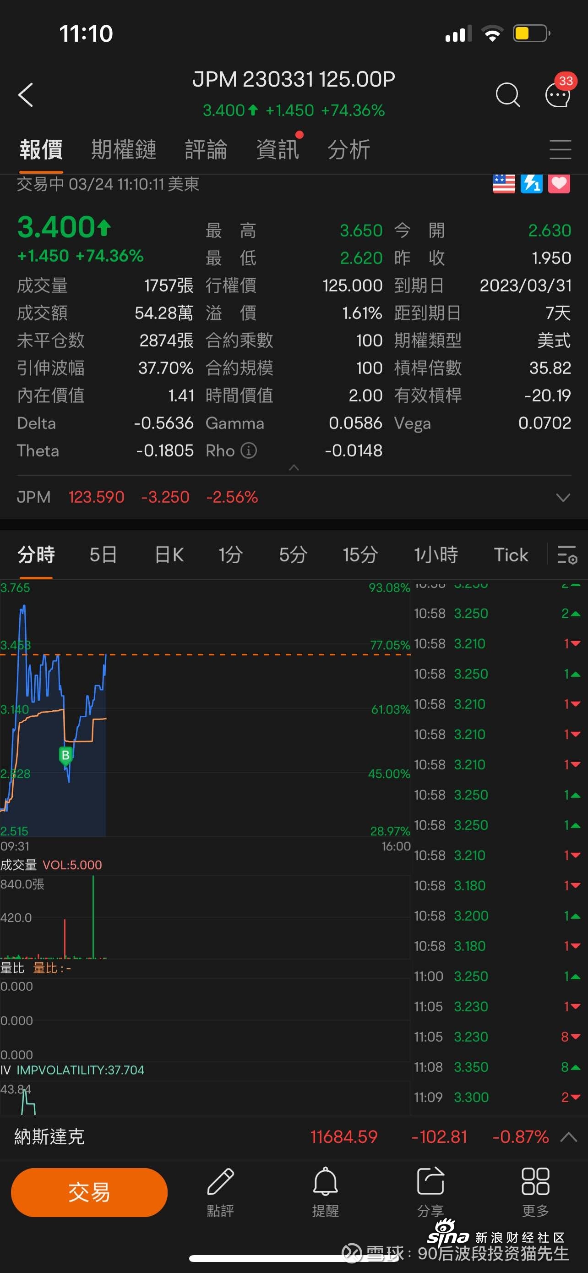The height and width of the screenshot is (1273, 588).
Task: Switch to the 期權鏈 tab
Action: click(x=124, y=150)
